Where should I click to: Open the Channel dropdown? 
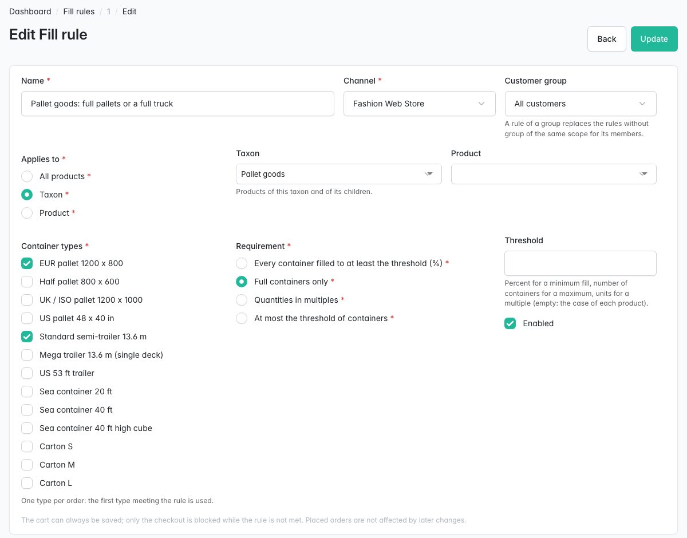(x=419, y=104)
